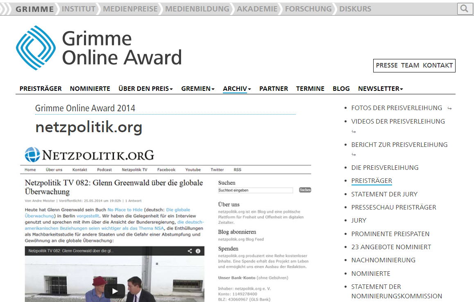Open Prominente Preispaten sidebar link
The image size is (474, 302).
(390, 234)
